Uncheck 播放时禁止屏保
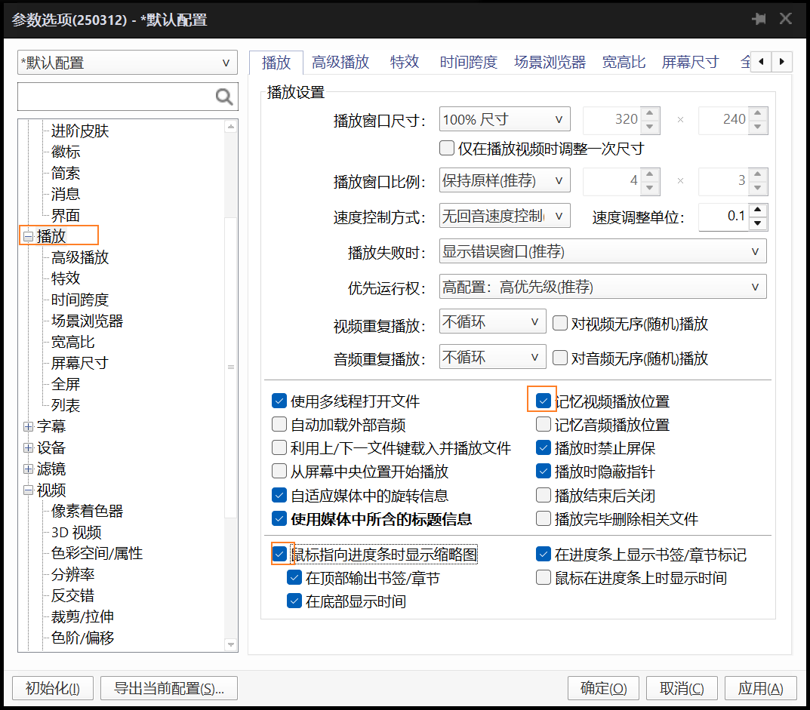 click(543, 447)
